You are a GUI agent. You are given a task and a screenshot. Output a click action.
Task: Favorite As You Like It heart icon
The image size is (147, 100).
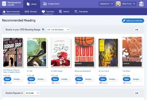coord(100,83)
